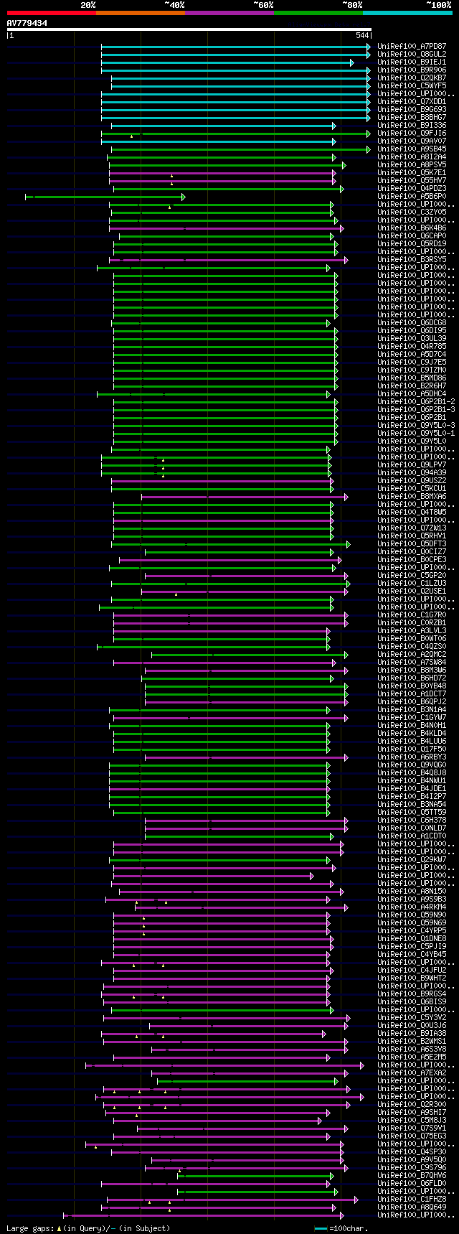Select the UniRef100_B6K4B6 label

coord(412,228)
